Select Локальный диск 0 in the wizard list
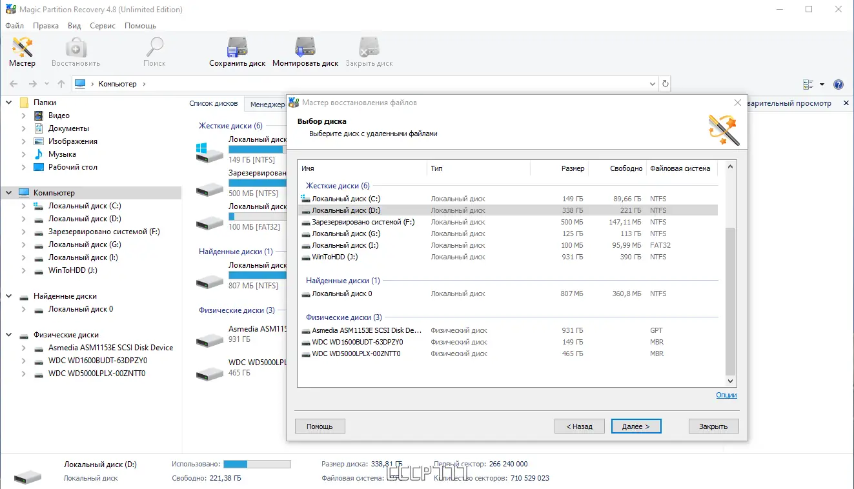 509,294
